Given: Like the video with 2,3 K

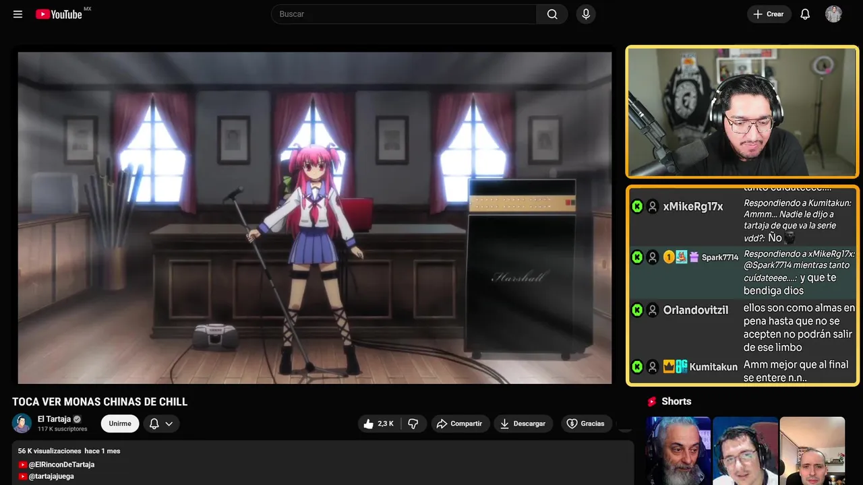Looking at the screenshot, I should pos(379,424).
